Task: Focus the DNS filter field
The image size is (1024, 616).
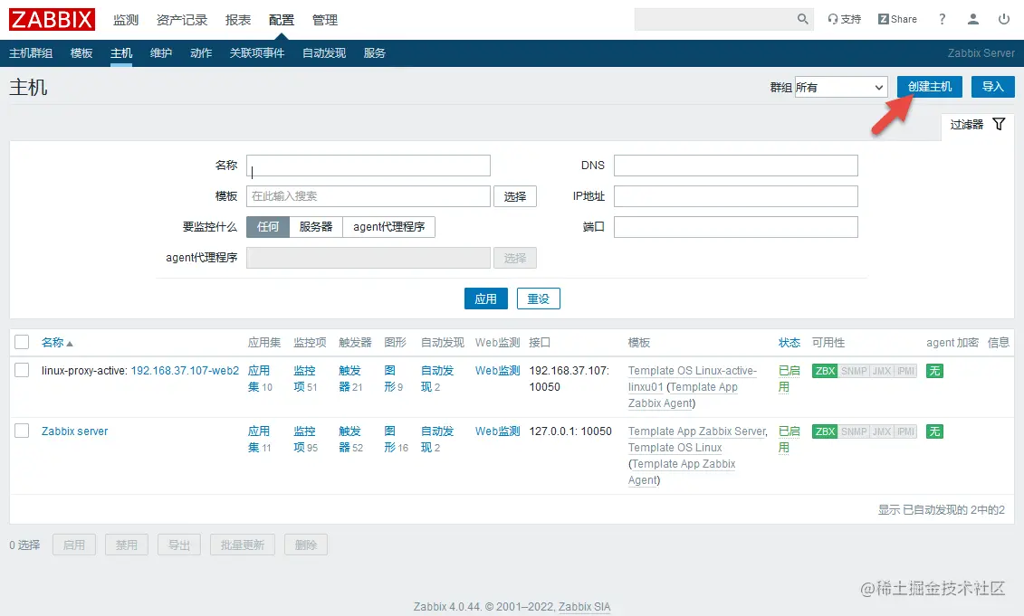Action: tap(736, 166)
